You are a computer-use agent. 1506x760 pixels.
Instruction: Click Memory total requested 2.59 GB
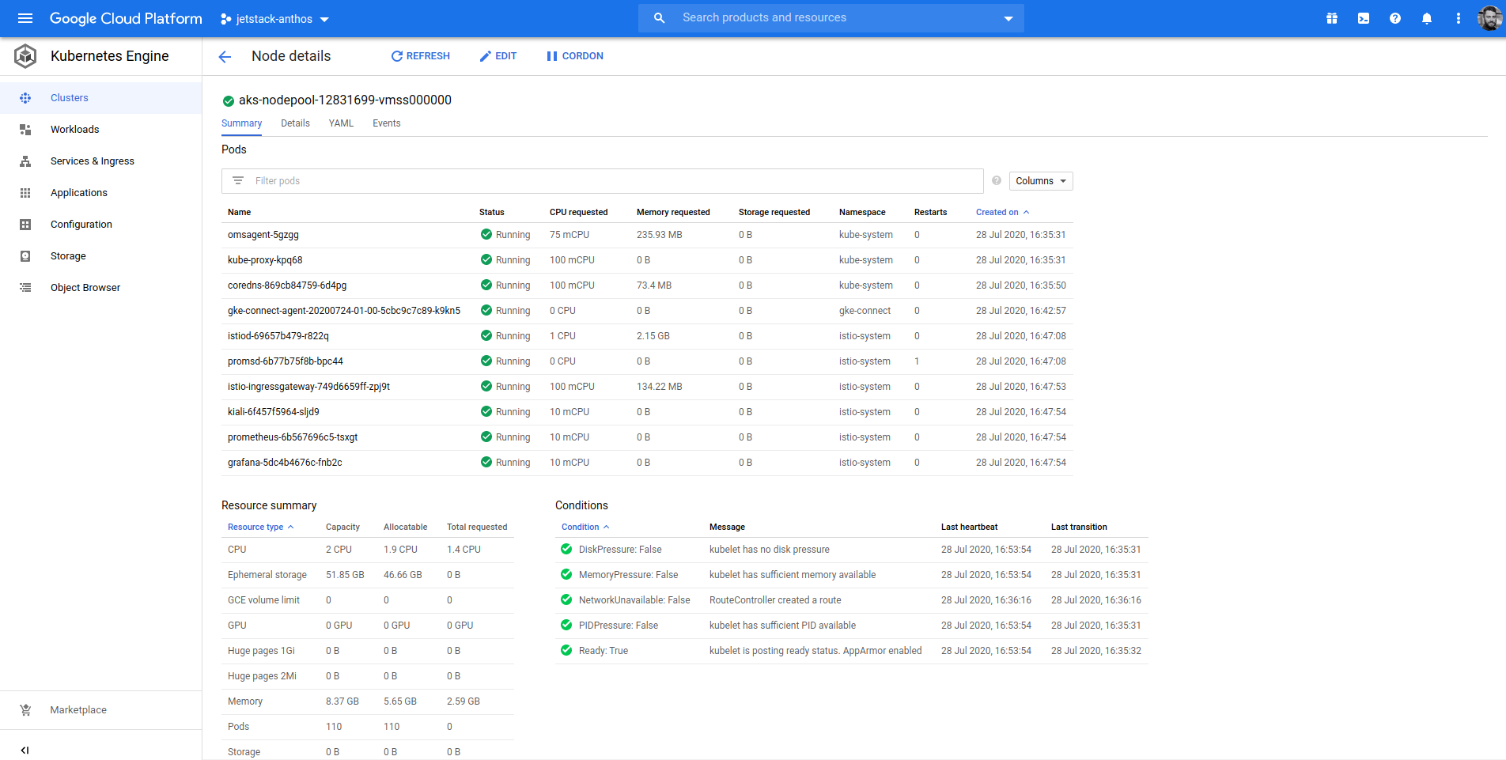click(x=464, y=701)
